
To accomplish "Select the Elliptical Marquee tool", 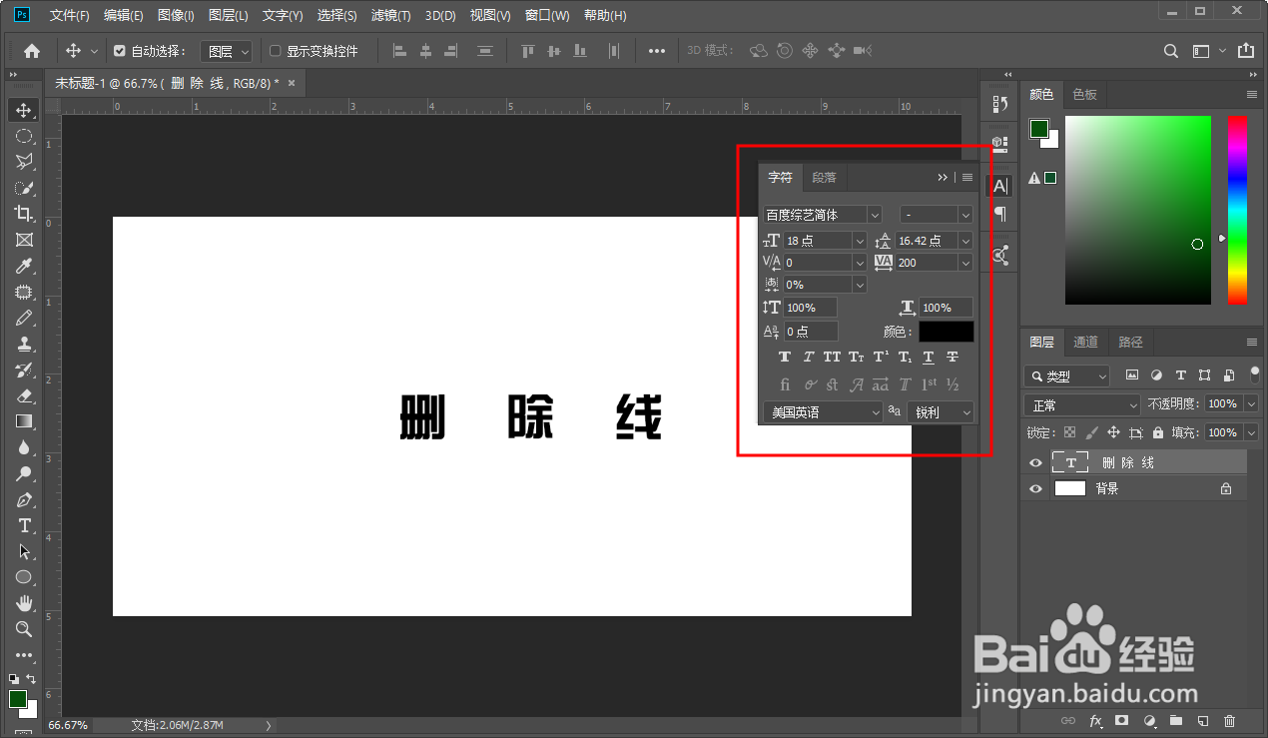I will [x=24, y=136].
